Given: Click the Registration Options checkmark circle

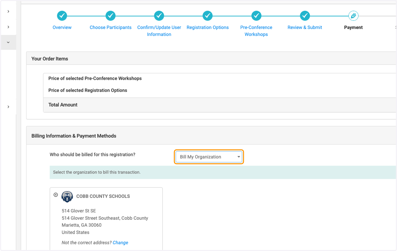Looking at the screenshot, I should tap(207, 16).
